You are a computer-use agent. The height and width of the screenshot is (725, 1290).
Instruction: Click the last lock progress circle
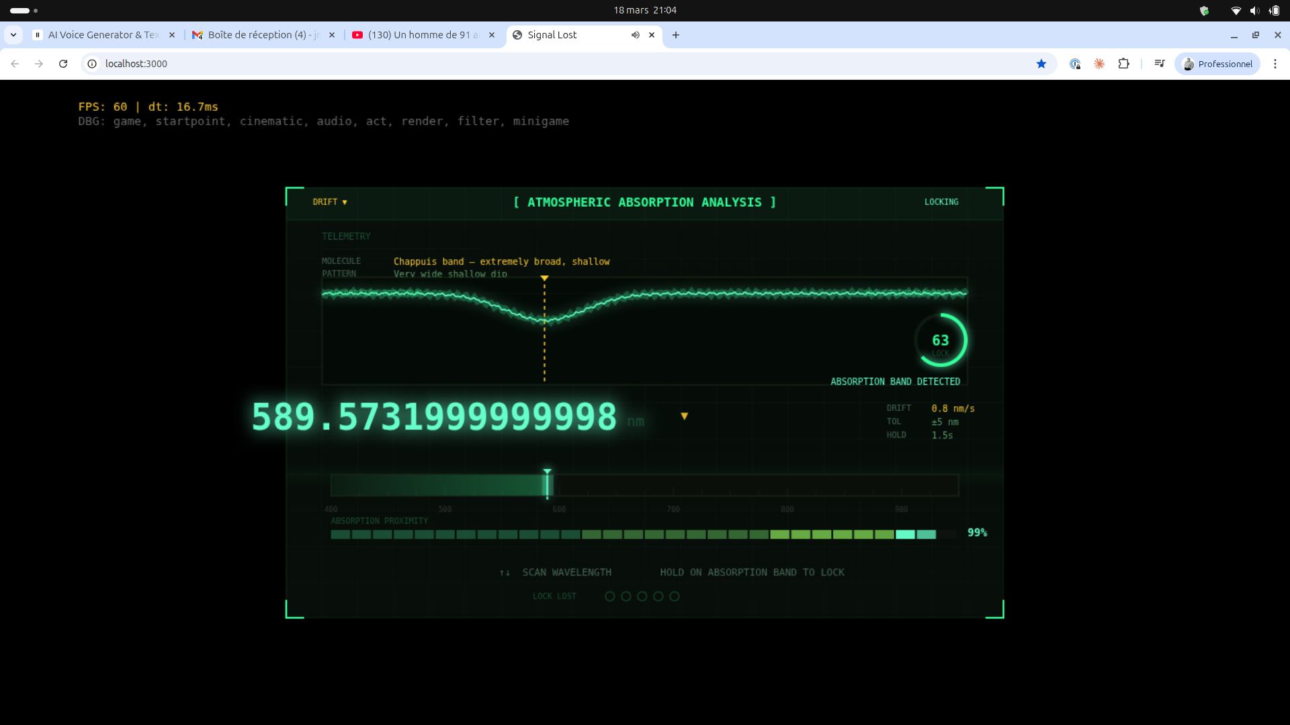tap(674, 596)
